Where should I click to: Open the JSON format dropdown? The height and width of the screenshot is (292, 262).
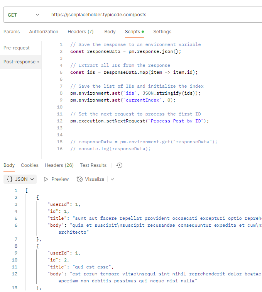coord(20,179)
